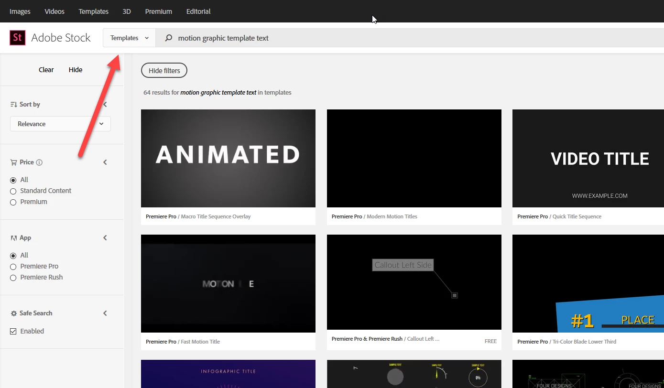664x388 pixels.
Task: Open the ANIMATED template thumbnail
Action: click(x=228, y=158)
